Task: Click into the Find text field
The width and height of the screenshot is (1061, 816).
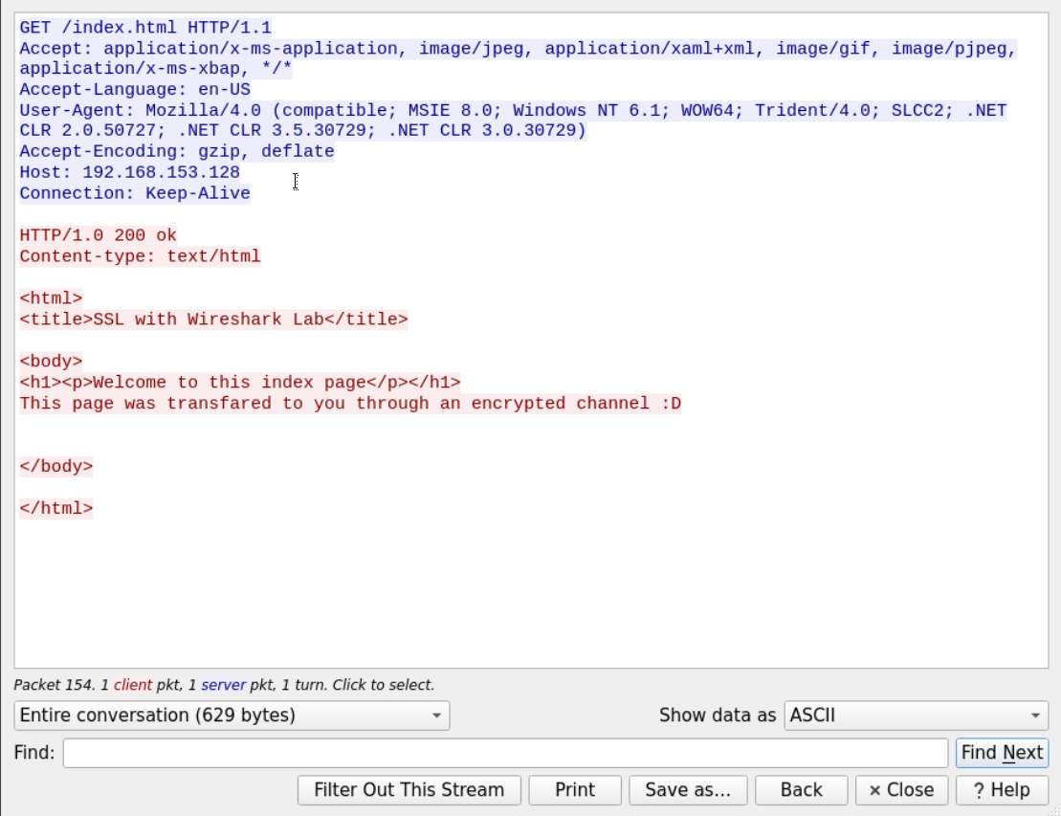Action: (505, 753)
